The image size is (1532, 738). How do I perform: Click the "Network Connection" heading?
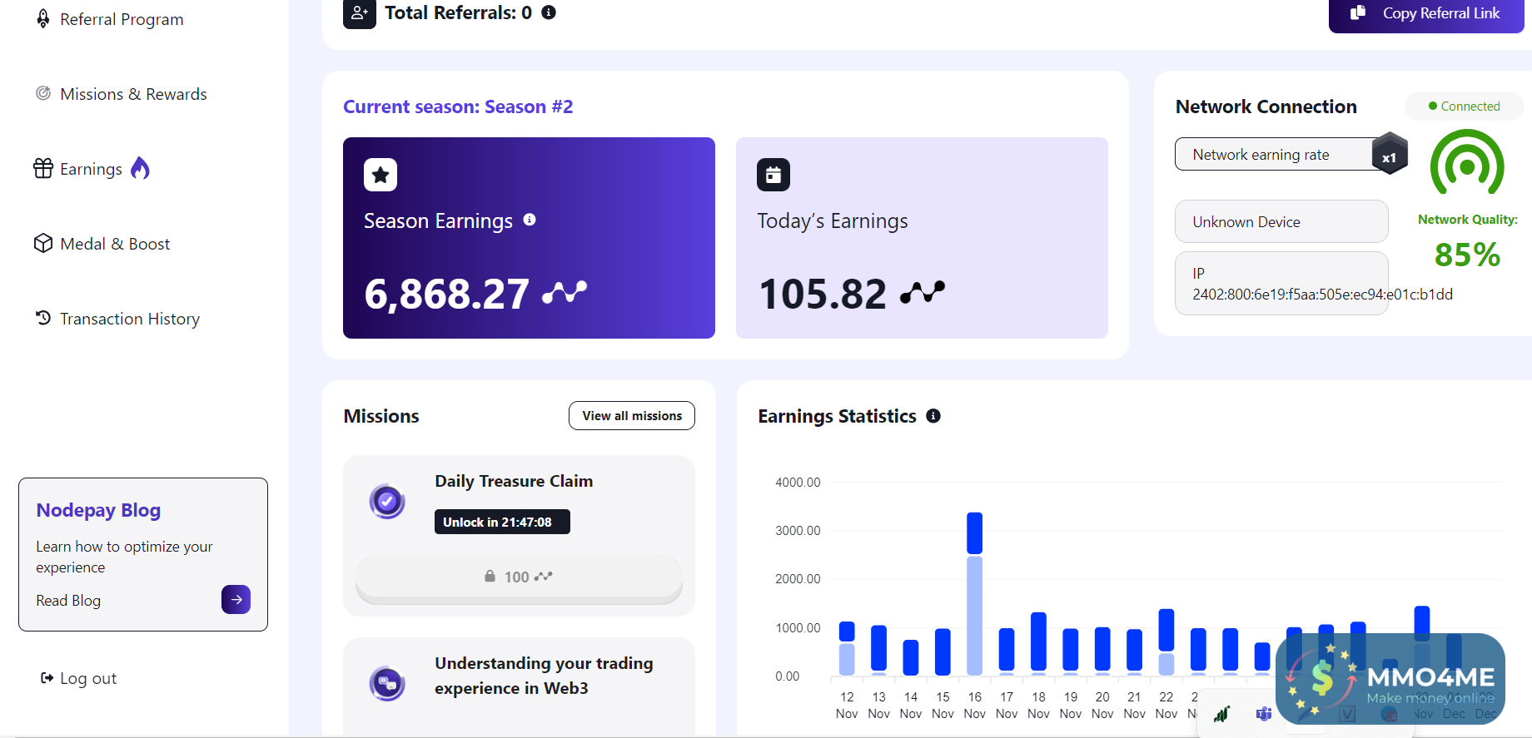[x=1266, y=106]
